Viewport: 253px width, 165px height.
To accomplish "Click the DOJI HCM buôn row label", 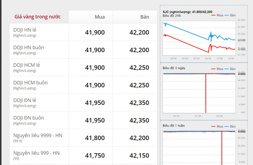I will 30,83.
